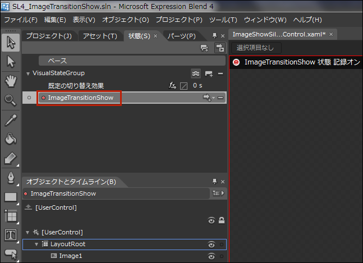The image size is (363, 263).
Task: Select the Paint Bucket tool
Action: coord(11,139)
